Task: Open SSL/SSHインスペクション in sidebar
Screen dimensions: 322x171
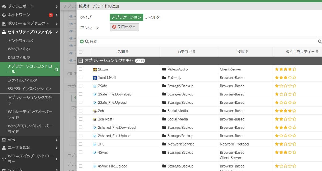Action: pyautogui.click(x=29, y=89)
